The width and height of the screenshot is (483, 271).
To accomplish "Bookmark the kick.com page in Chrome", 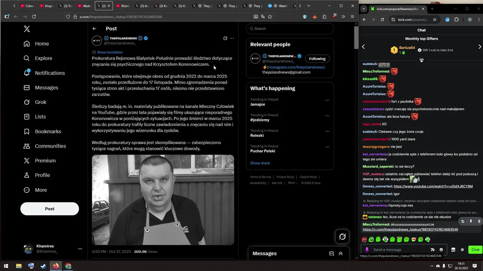I will click(x=435, y=20).
